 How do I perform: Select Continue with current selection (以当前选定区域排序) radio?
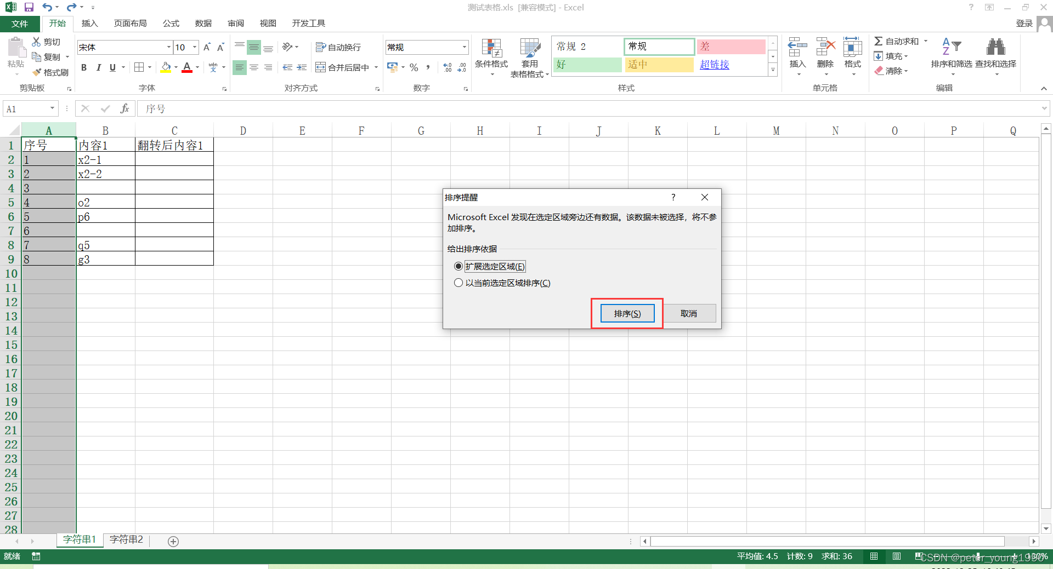tap(458, 283)
